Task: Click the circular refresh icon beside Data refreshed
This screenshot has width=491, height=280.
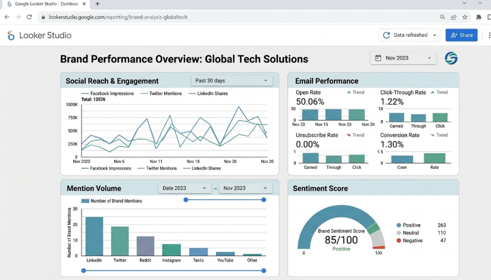Action: (x=386, y=35)
